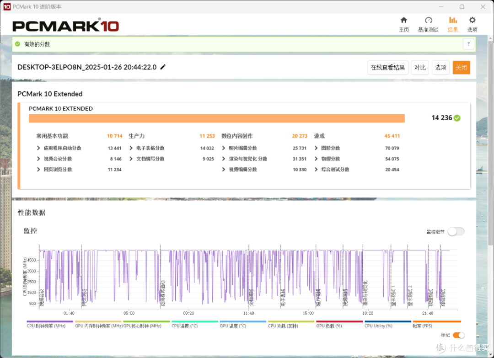Click the 11:40 time label on chart
This screenshot has width=494, height=358.
tap(248, 313)
